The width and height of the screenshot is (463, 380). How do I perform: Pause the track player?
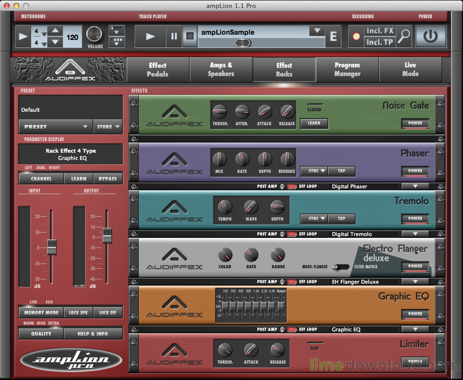pos(174,37)
